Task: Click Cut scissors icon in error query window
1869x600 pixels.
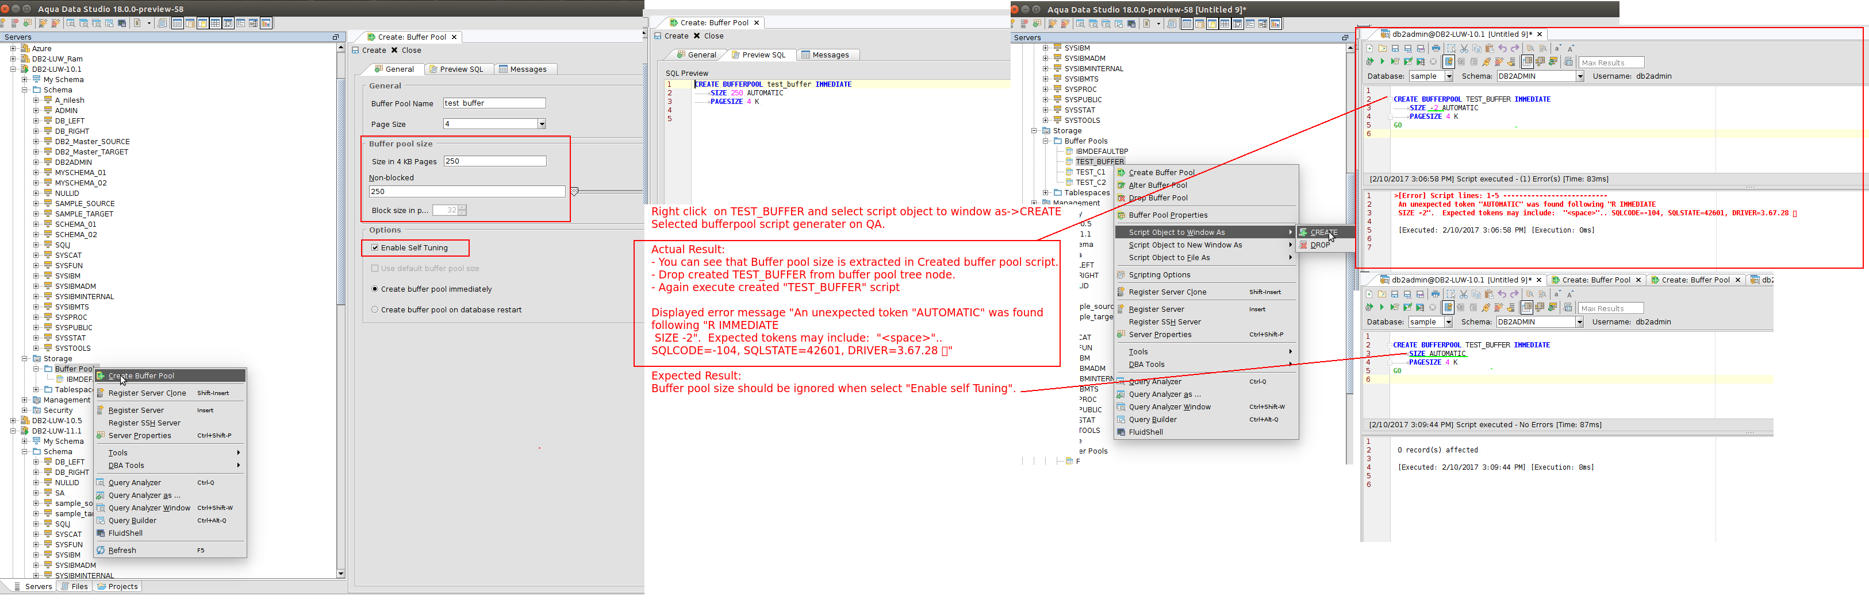Action: (1464, 49)
